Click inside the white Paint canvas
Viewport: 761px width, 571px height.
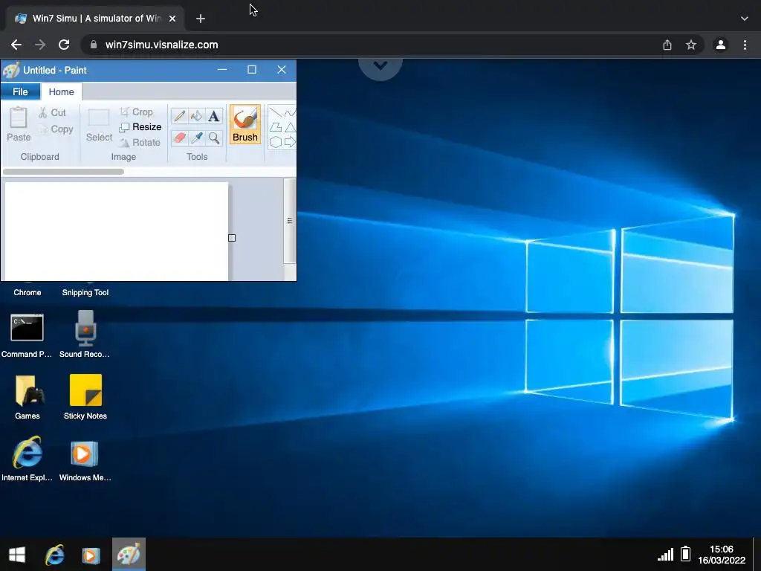coord(117,231)
